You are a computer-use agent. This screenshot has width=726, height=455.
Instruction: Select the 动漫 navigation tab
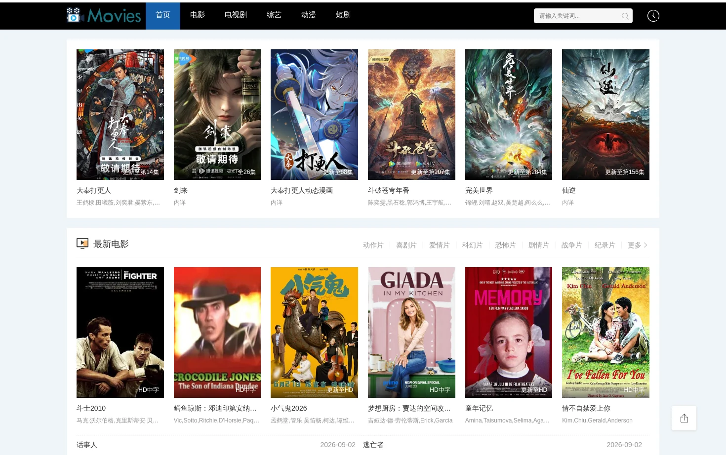coord(309,16)
